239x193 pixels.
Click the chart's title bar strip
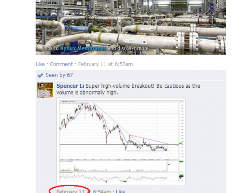point(121,101)
